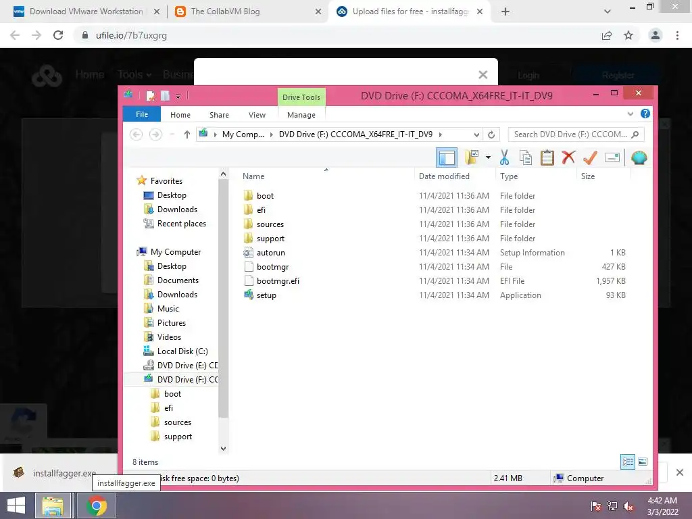Select My Computer in navigation pane
The height and width of the screenshot is (519, 692).
(x=175, y=251)
